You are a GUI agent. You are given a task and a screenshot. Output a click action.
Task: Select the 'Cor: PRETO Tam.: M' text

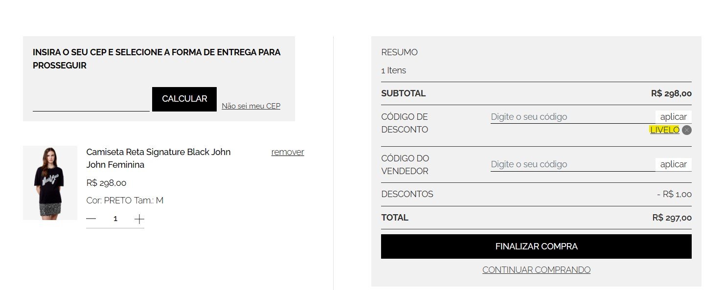[x=125, y=201]
